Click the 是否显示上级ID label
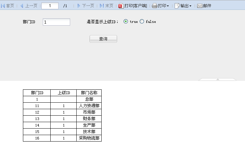Viewport: 245px width, 146px height. click(102, 22)
